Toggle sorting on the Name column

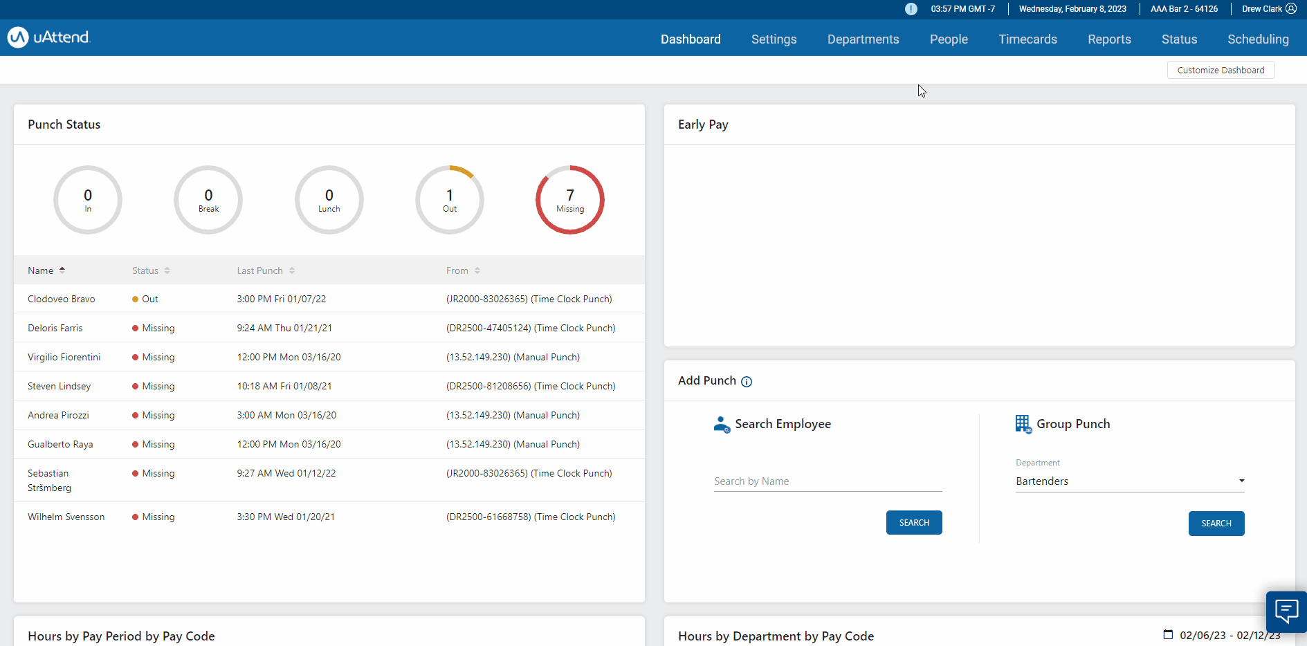(62, 270)
